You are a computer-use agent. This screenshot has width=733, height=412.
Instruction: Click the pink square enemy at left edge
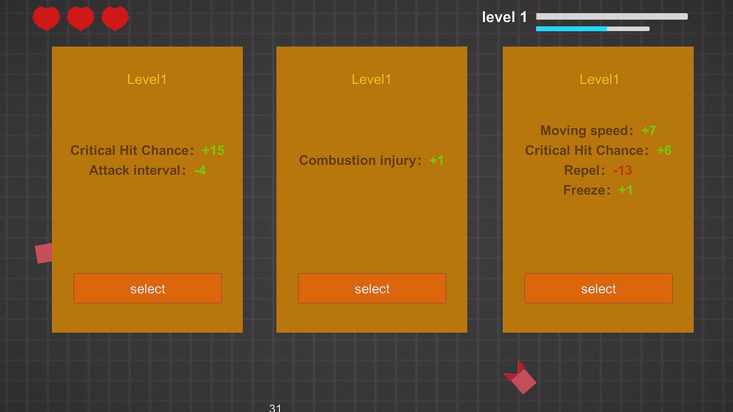pyautogui.click(x=44, y=253)
